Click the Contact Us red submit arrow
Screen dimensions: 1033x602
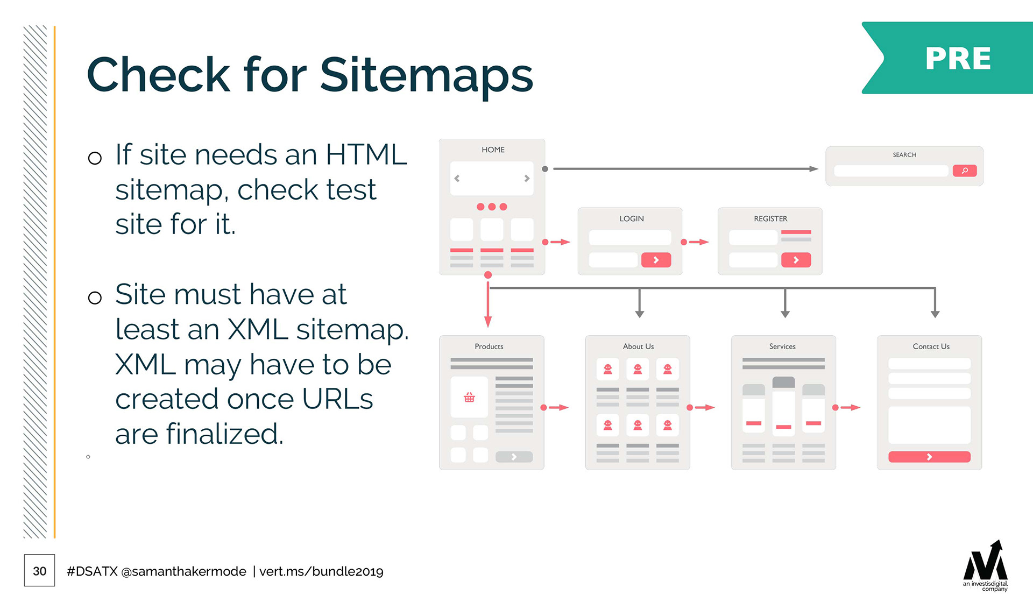coord(929,457)
